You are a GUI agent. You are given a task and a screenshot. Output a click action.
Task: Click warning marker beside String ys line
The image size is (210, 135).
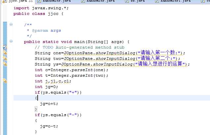tap(5, 64)
